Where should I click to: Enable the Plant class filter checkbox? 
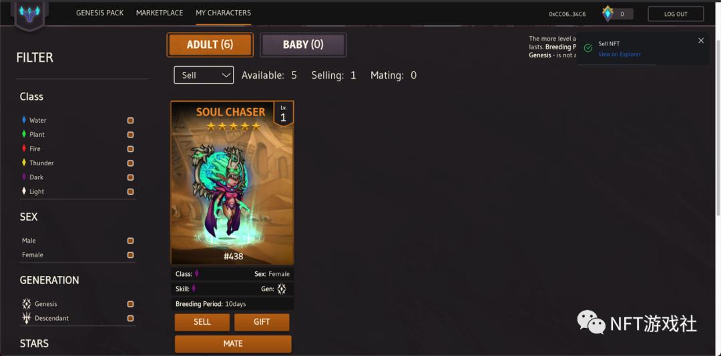(131, 135)
